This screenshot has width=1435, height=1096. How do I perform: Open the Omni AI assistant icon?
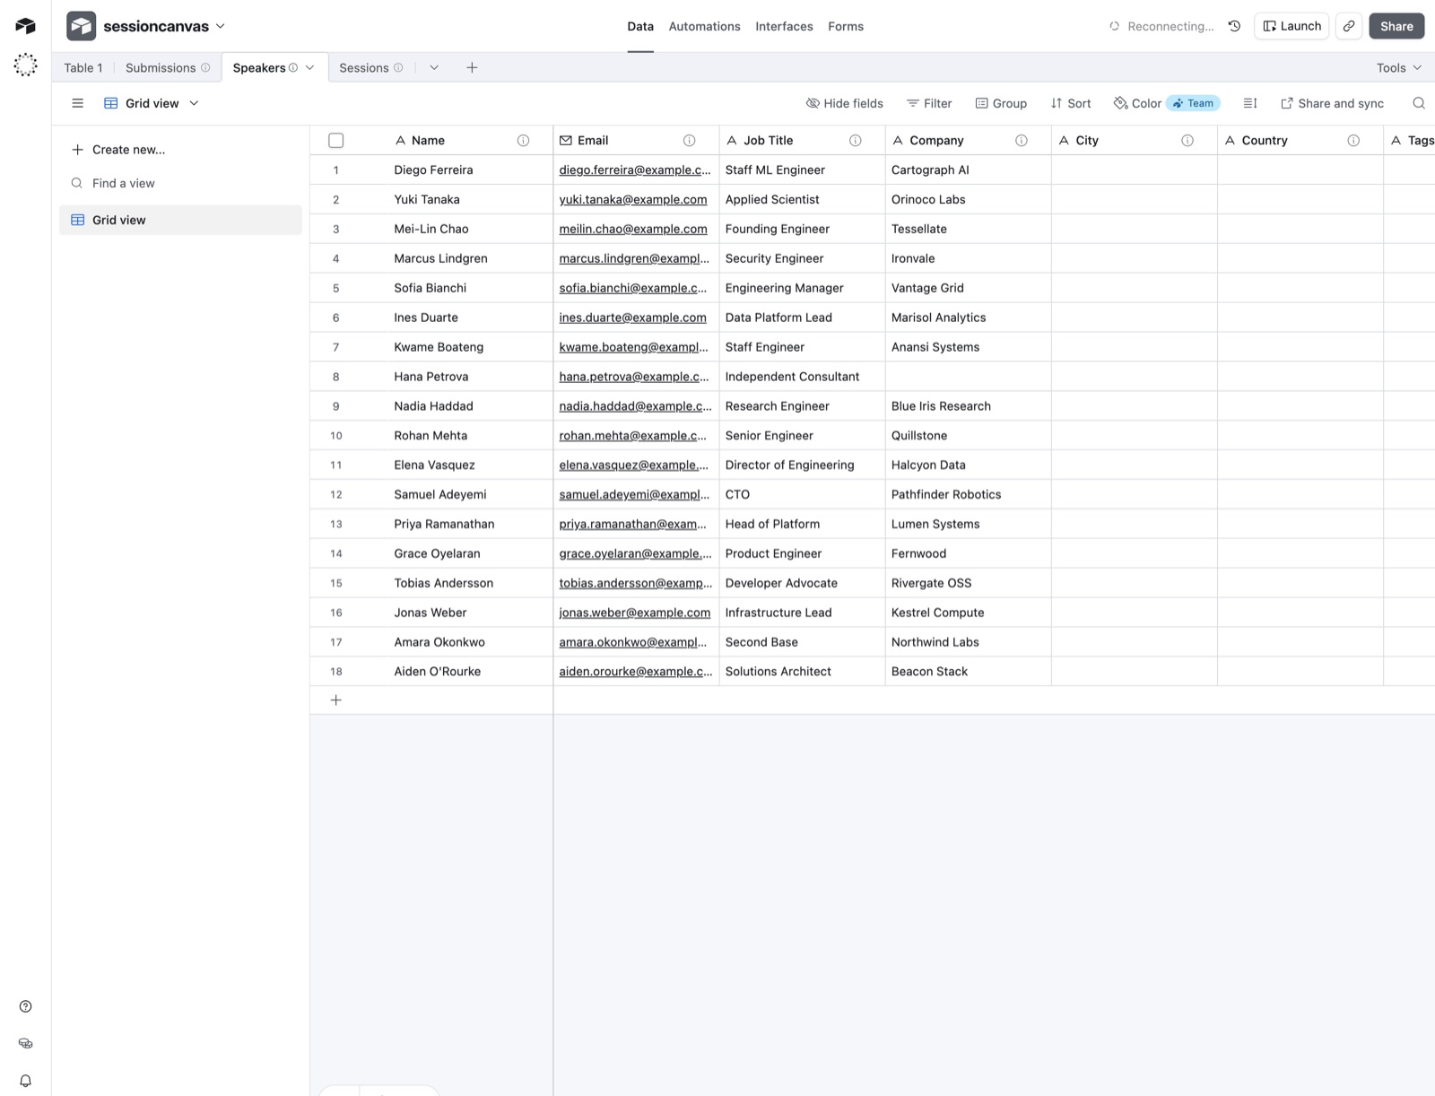point(25,65)
